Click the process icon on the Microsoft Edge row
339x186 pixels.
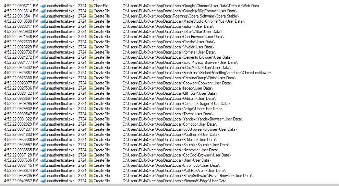coord(43,181)
